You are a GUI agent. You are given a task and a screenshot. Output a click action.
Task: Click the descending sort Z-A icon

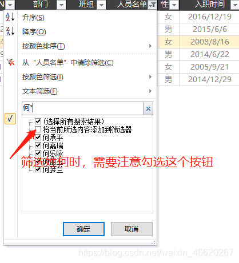(10, 31)
